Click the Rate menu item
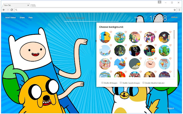 pyautogui.click(x=31, y=18)
